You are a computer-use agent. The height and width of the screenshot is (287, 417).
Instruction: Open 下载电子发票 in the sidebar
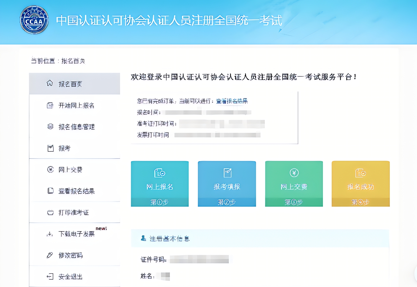tap(74, 234)
